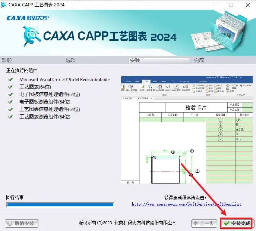Image resolution: width=256 pixels, height=231 pixels.
Task: Click the CAXA CAPP工艺图表 2024 banner title
Action: (110, 36)
